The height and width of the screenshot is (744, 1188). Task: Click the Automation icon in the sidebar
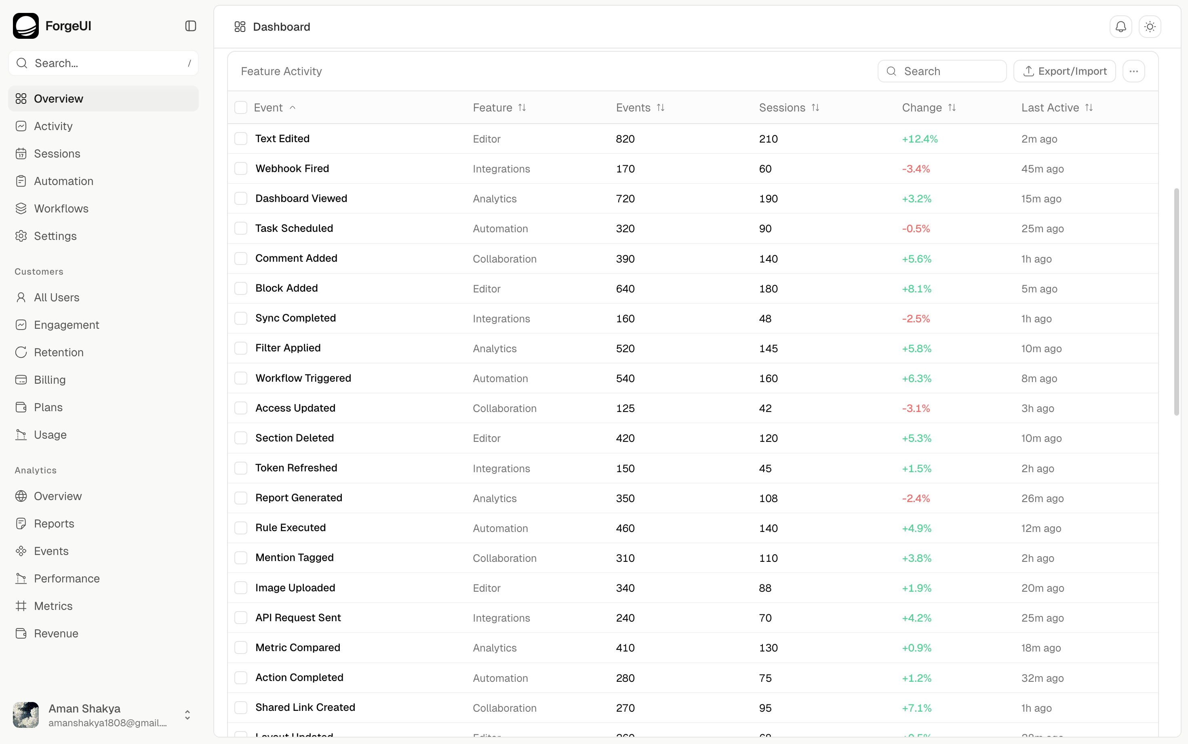coord(21,181)
